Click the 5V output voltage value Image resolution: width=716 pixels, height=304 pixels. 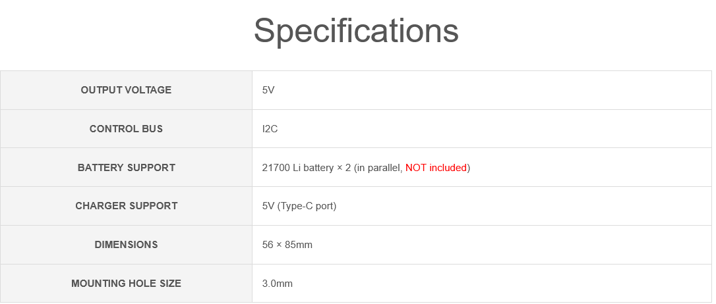pyautogui.click(x=268, y=90)
